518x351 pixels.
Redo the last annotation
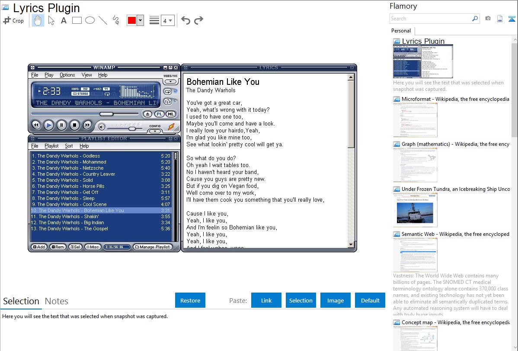pyautogui.click(x=198, y=20)
